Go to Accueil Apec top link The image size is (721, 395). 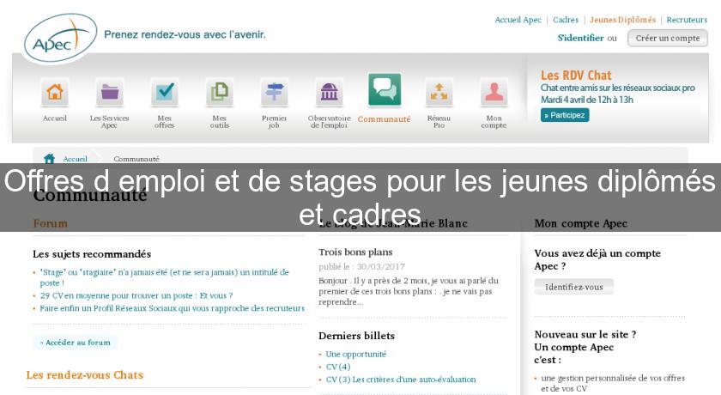click(x=518, y=20)
